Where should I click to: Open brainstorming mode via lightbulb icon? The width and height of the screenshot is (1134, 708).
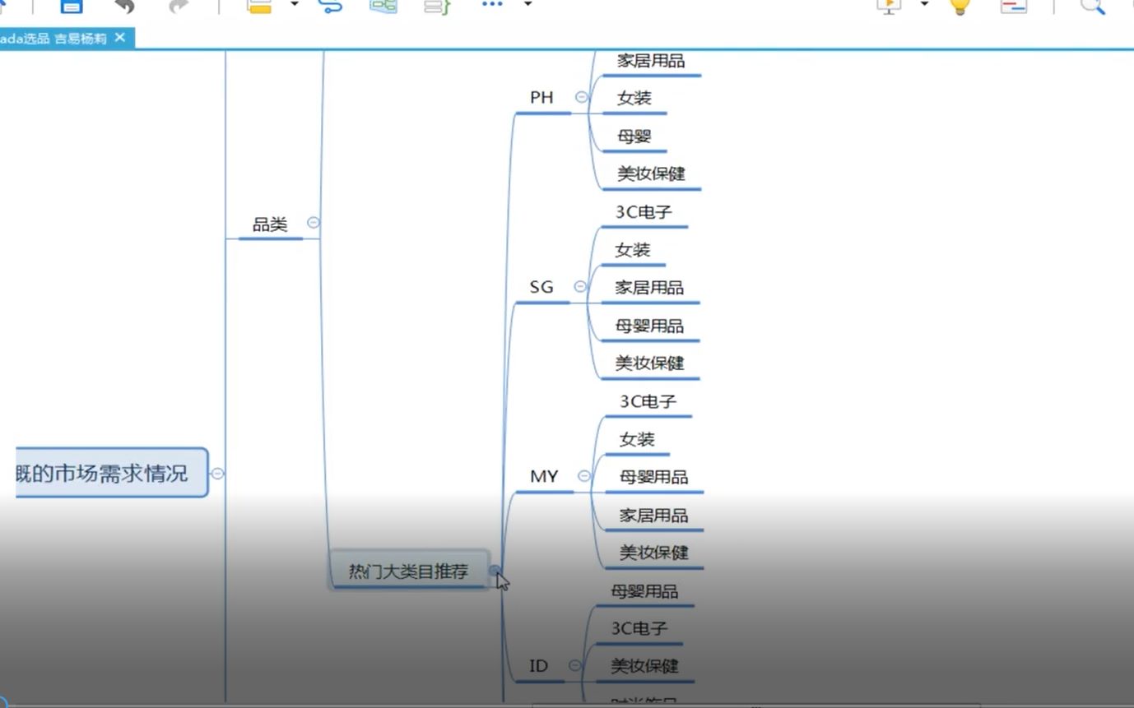coord(960,6)
